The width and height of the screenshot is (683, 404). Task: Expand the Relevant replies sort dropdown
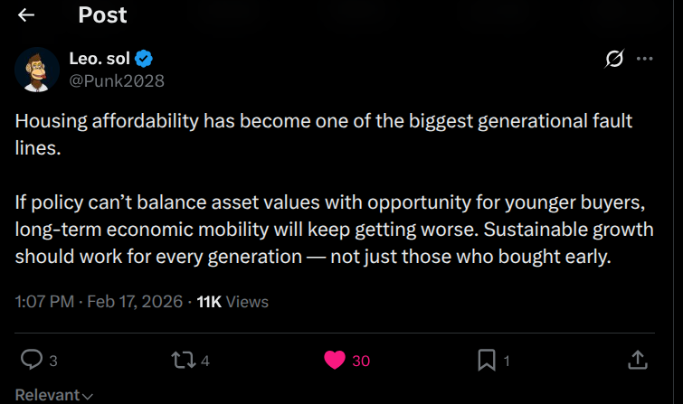click(x=54, y=395)
